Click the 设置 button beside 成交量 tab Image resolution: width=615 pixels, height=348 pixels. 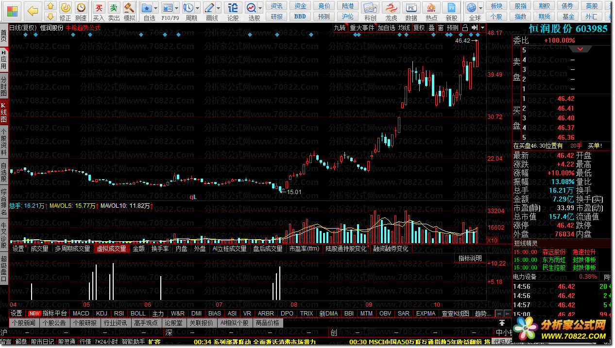click(x=18, y=249)
